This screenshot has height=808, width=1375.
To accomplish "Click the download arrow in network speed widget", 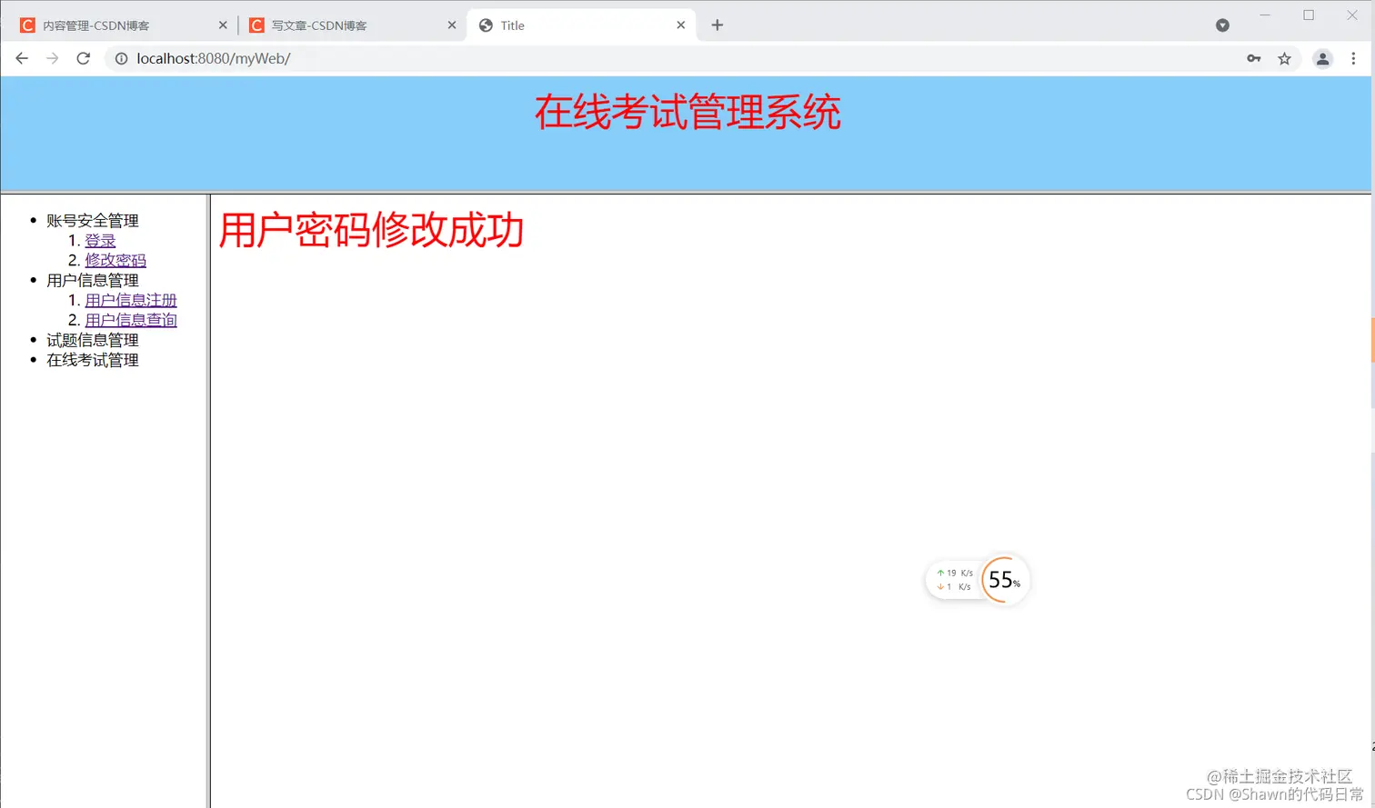I will tap(940, 586).
